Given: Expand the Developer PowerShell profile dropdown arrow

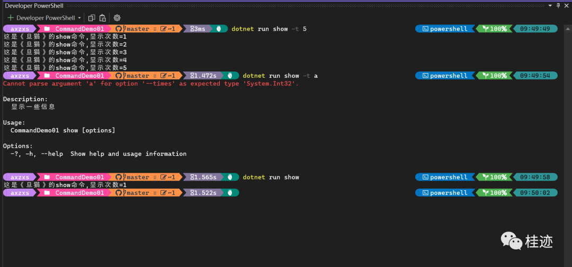Looking at the screenshot, I should tap(79, 18).
